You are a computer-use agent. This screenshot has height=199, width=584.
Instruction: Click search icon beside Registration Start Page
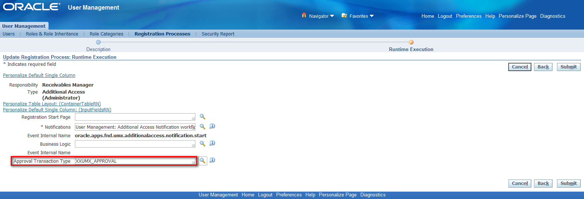(x=202, y=117)
